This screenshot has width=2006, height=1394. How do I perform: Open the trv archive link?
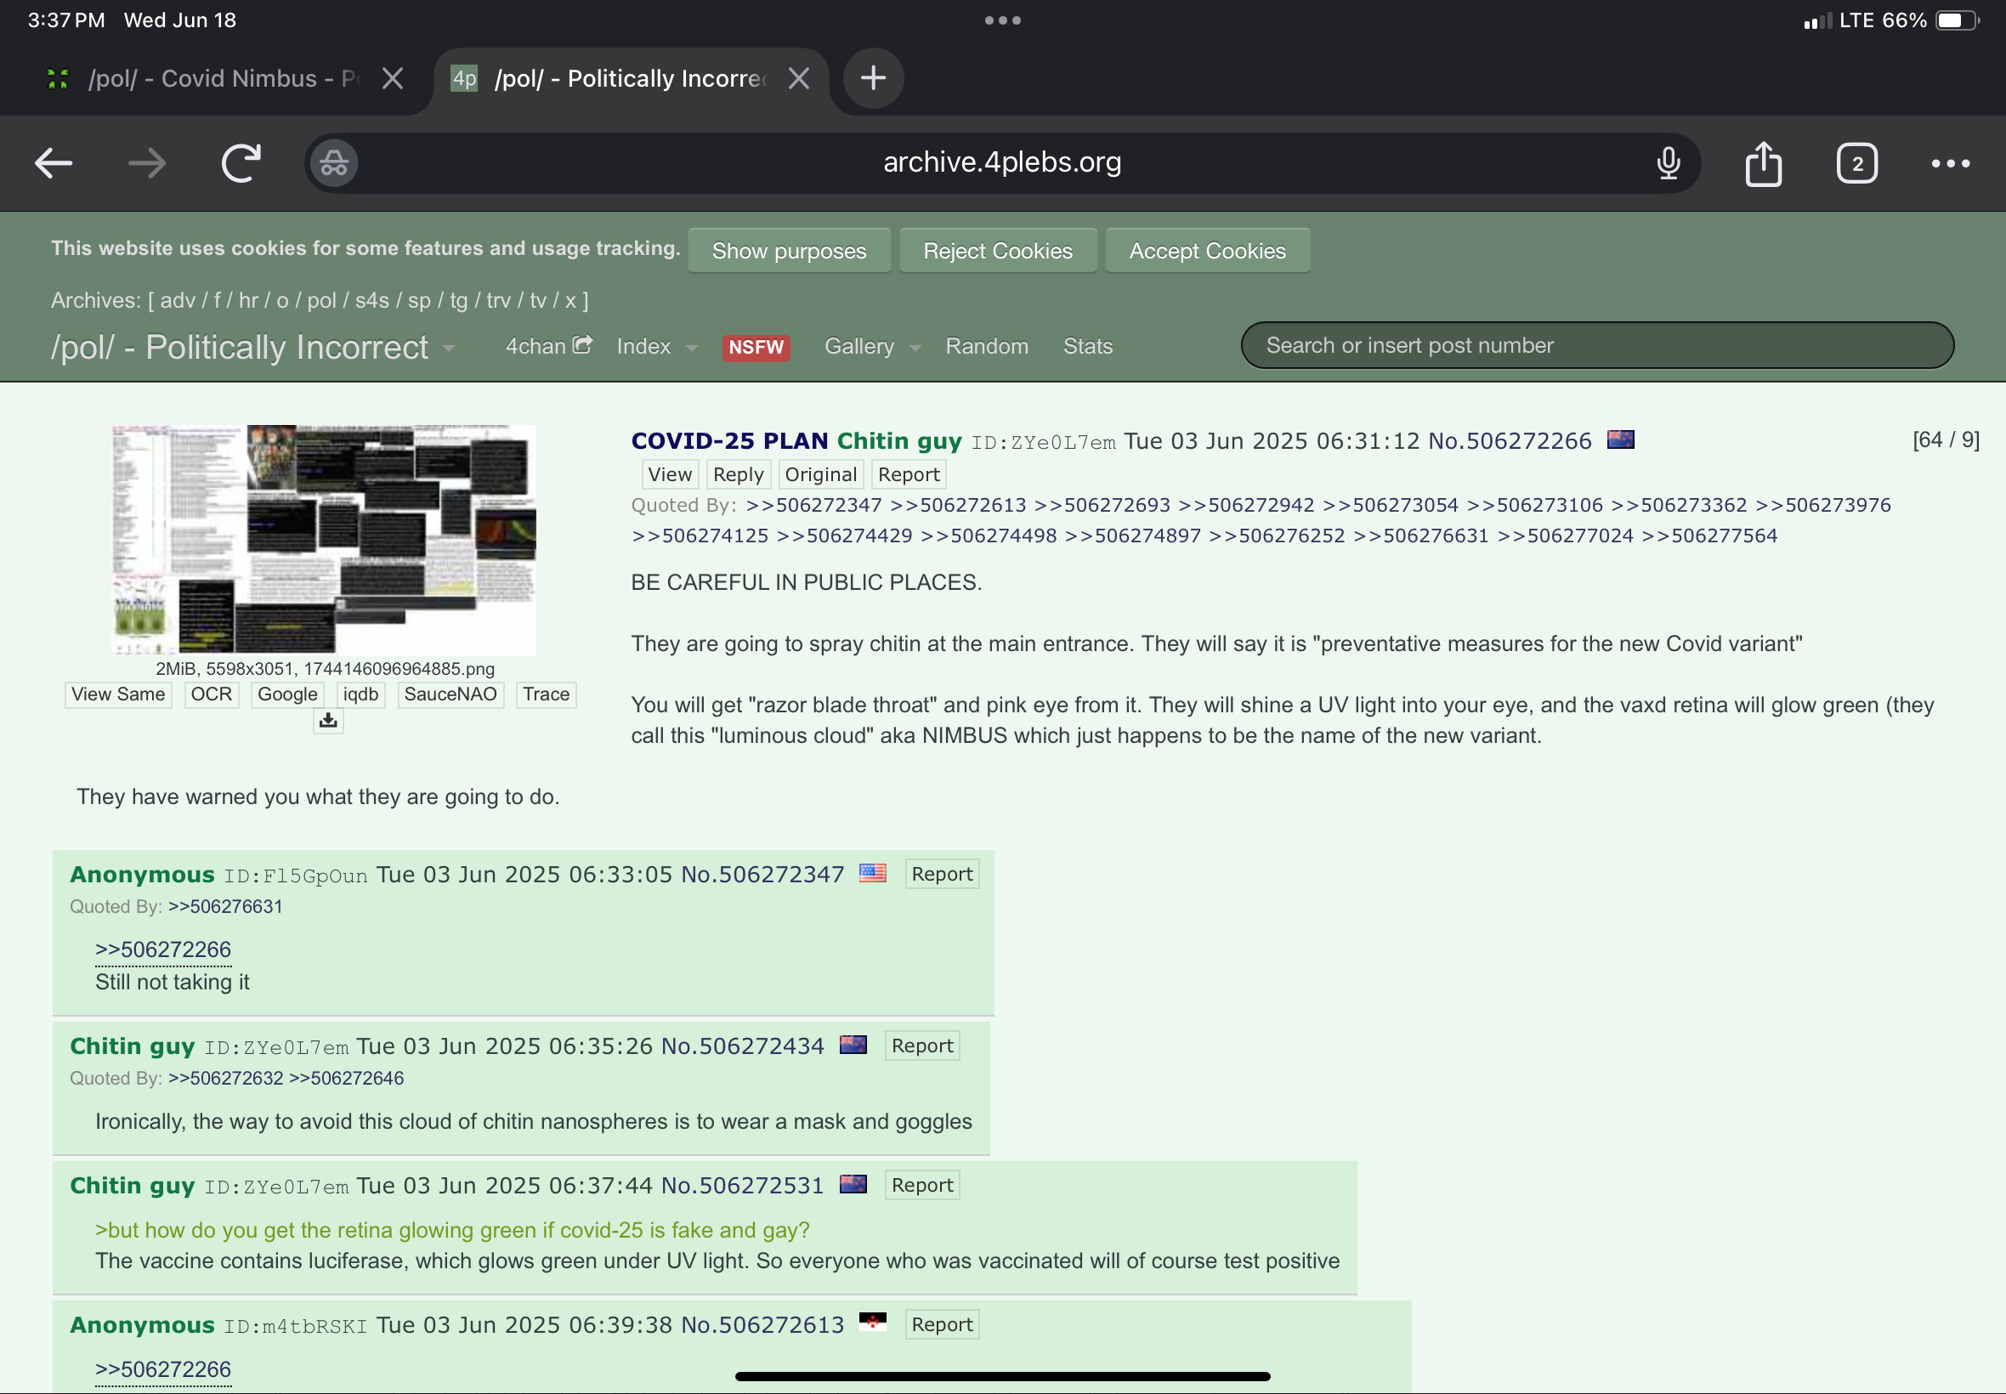[499, 300]
